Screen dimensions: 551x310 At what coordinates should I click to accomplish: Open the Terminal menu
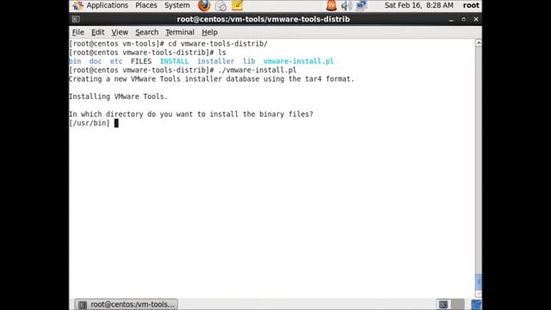point(180,33)
